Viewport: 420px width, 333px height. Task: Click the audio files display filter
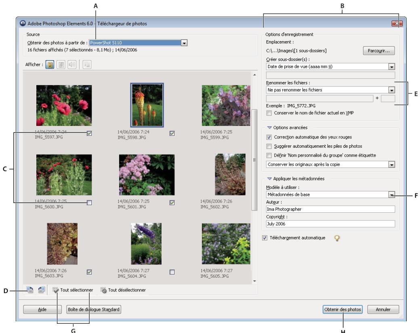[71, 64]
